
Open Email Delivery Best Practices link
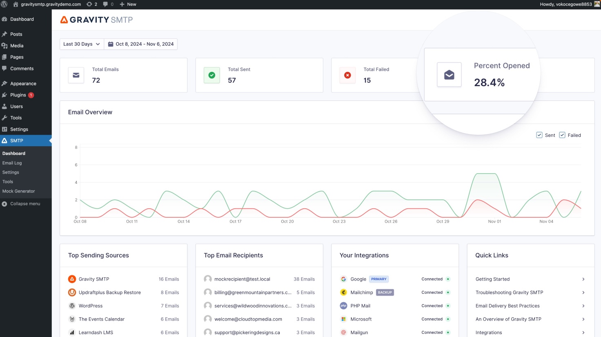click(x=508, y=306)
